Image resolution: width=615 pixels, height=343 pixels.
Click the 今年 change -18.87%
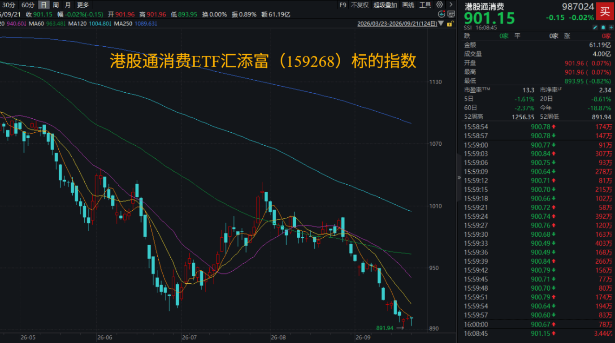599,108
